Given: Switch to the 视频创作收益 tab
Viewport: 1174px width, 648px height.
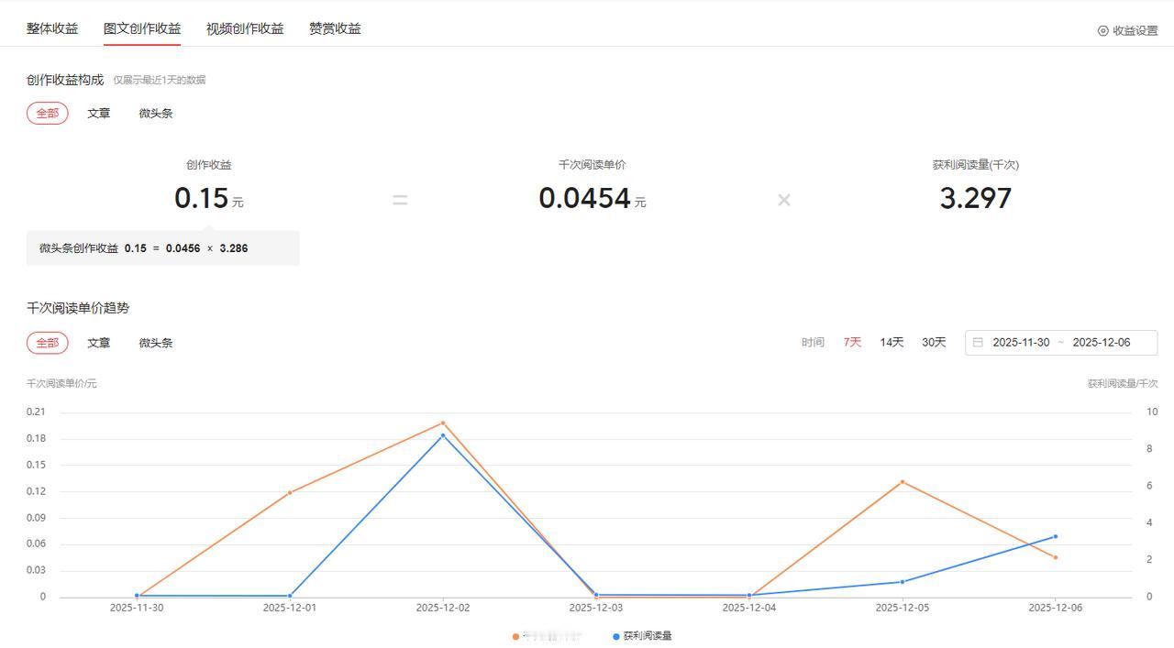Looking at the screenshot, I should [243, 28].
